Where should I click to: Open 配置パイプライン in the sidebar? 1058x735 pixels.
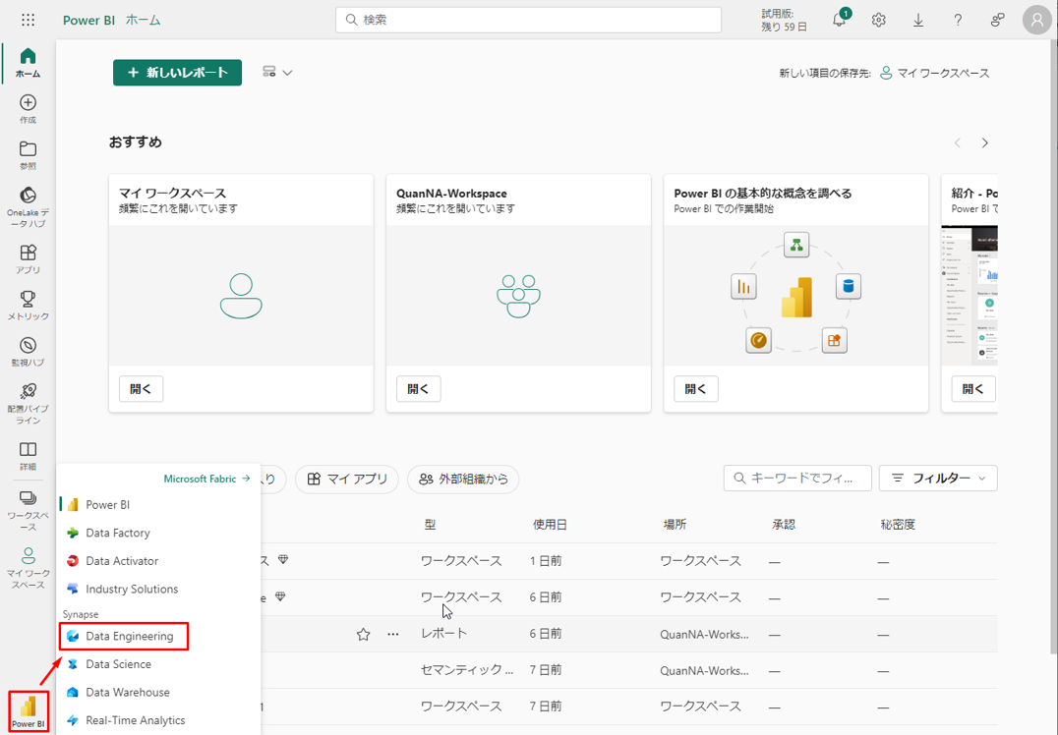coord(28,403)
